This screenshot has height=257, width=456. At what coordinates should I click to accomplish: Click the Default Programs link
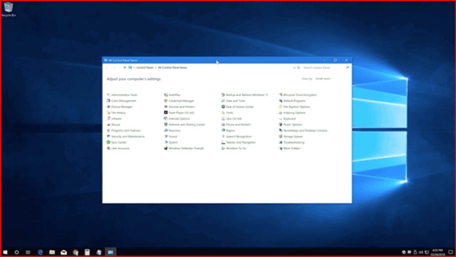click(x=294, y=101)
